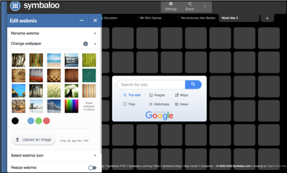
Task: Click the Share icon
Action: [190, 6]
